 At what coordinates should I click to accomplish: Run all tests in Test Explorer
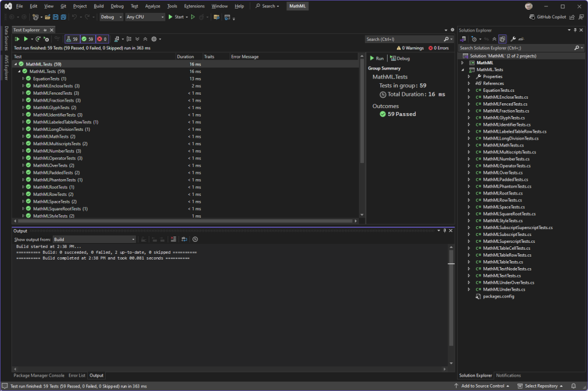point(17,39)
